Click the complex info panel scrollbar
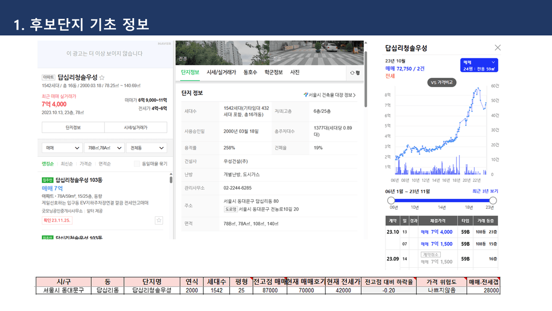The height and width of the screenshot is (311, 552). [x=365, y=80]
